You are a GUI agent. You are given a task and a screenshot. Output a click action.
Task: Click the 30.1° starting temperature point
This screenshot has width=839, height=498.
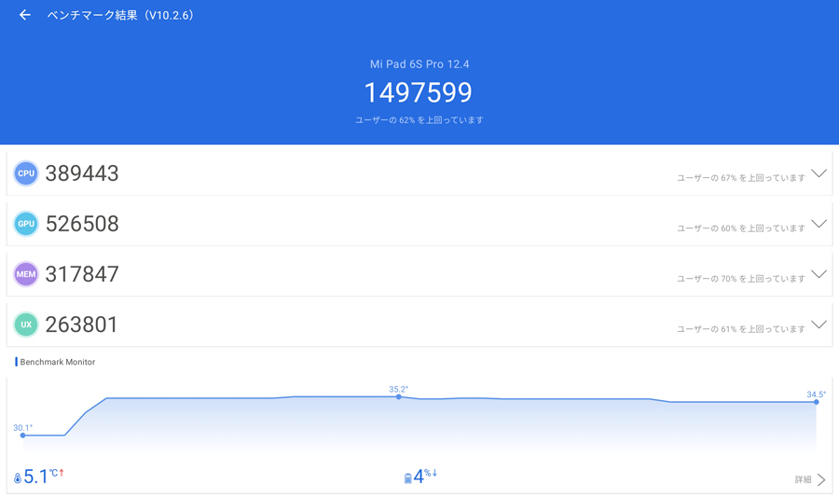pyautogui.click(x=23, y=436)
